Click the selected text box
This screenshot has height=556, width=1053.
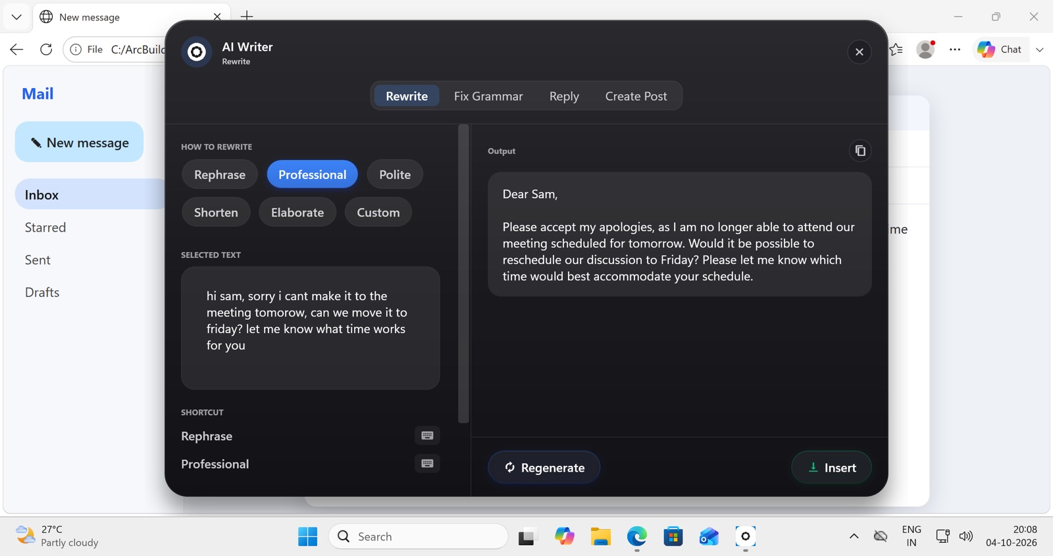(310, 328)
